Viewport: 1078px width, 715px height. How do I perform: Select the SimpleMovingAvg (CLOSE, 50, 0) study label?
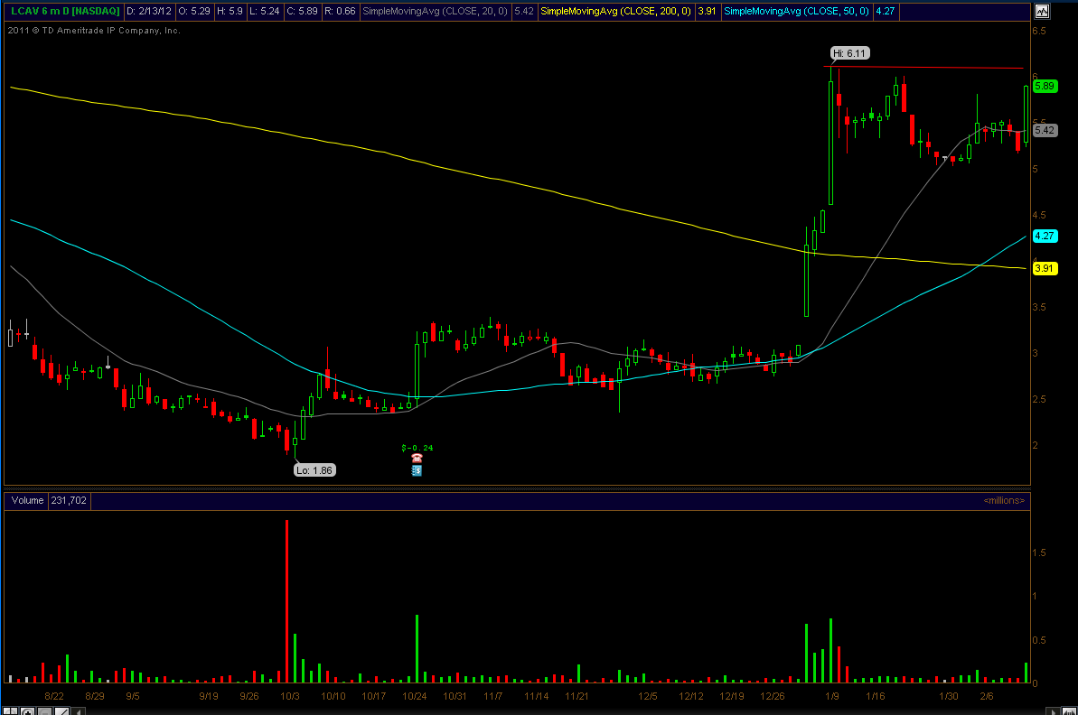point(797,11)
